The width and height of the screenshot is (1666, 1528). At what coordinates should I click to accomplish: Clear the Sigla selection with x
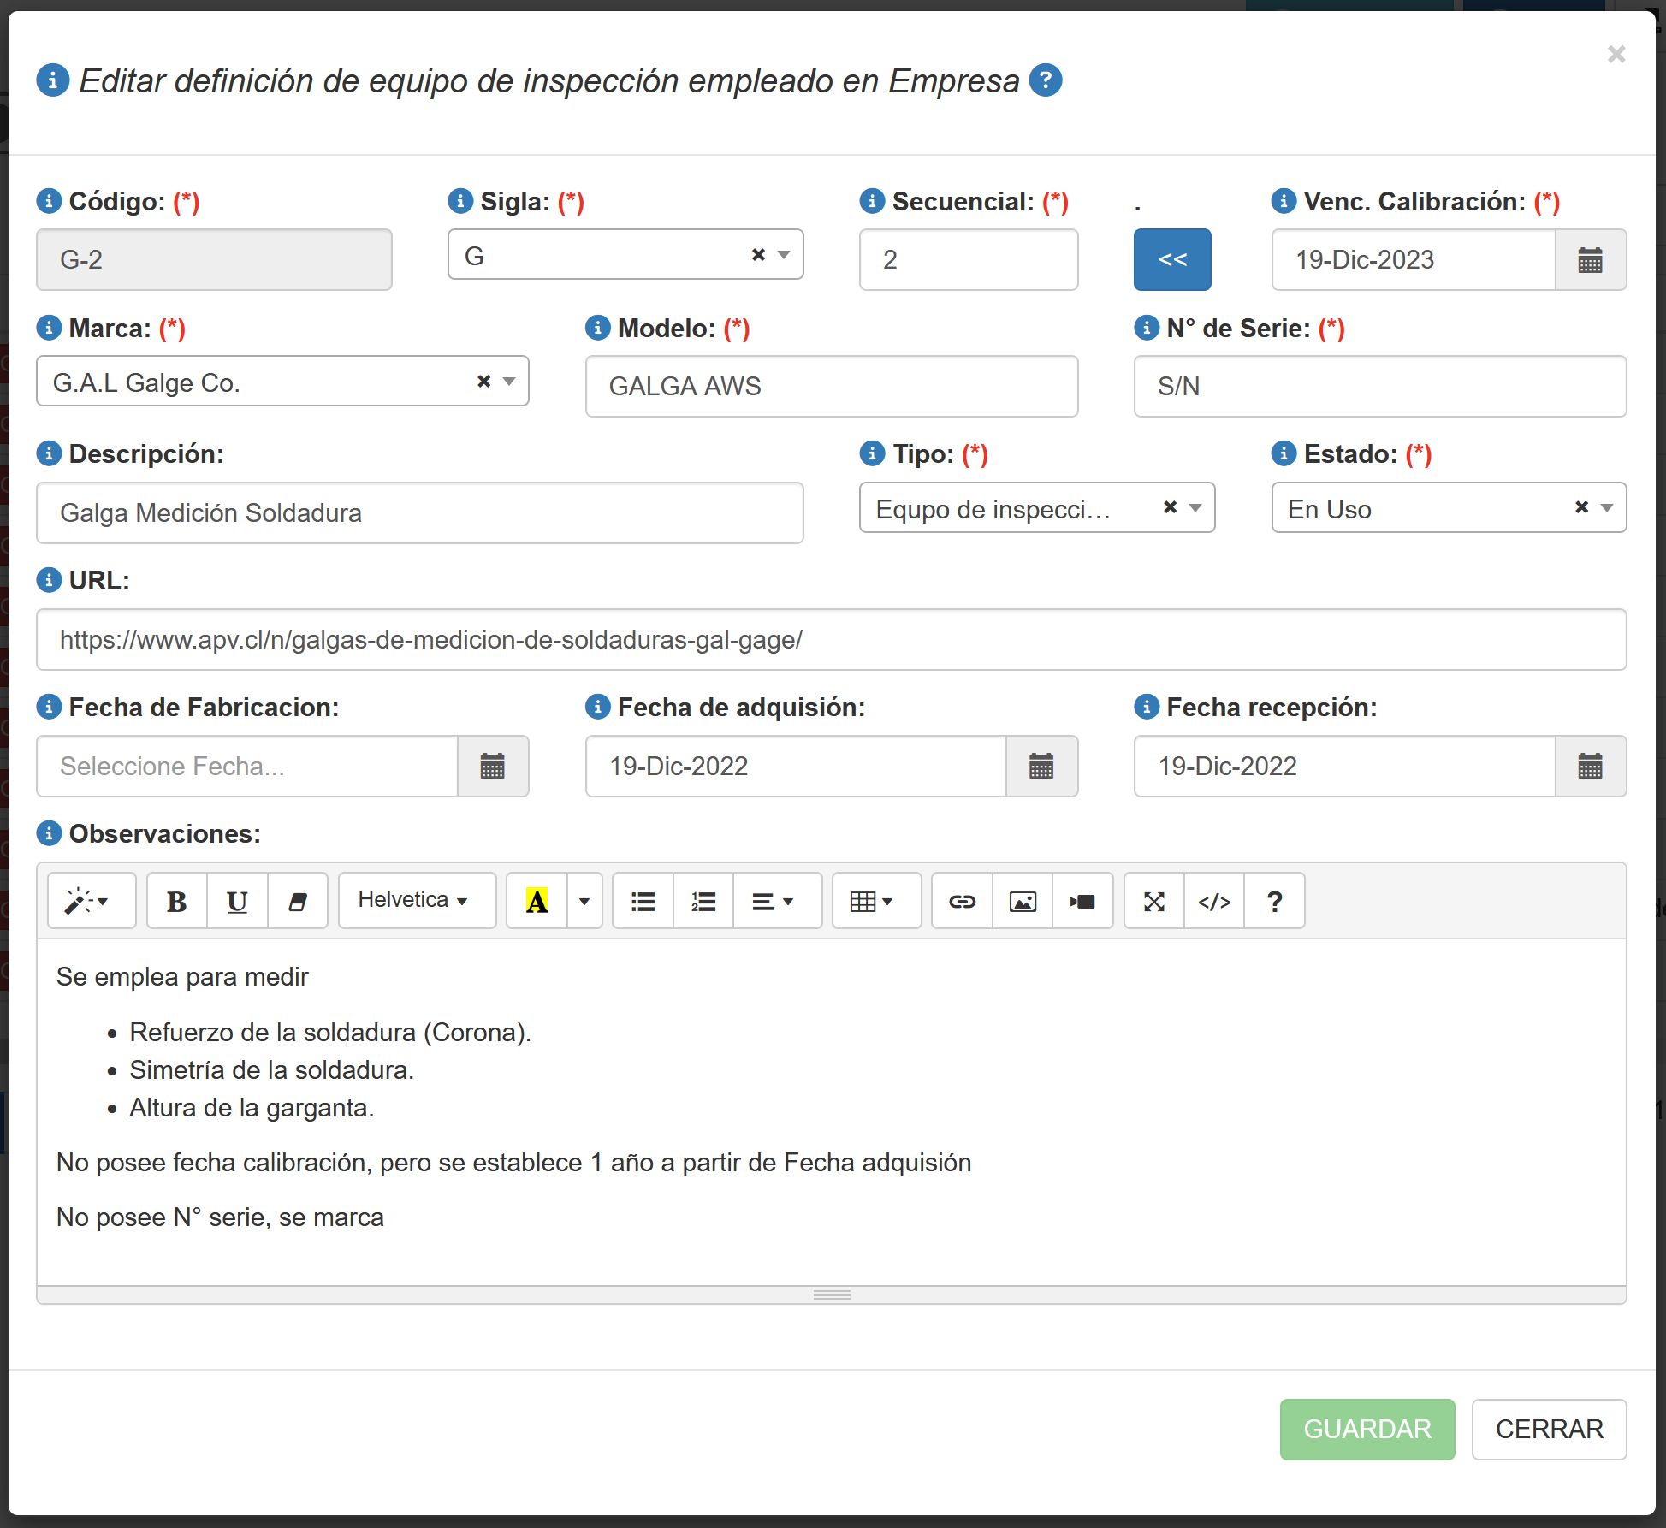(x=758, y=255)
